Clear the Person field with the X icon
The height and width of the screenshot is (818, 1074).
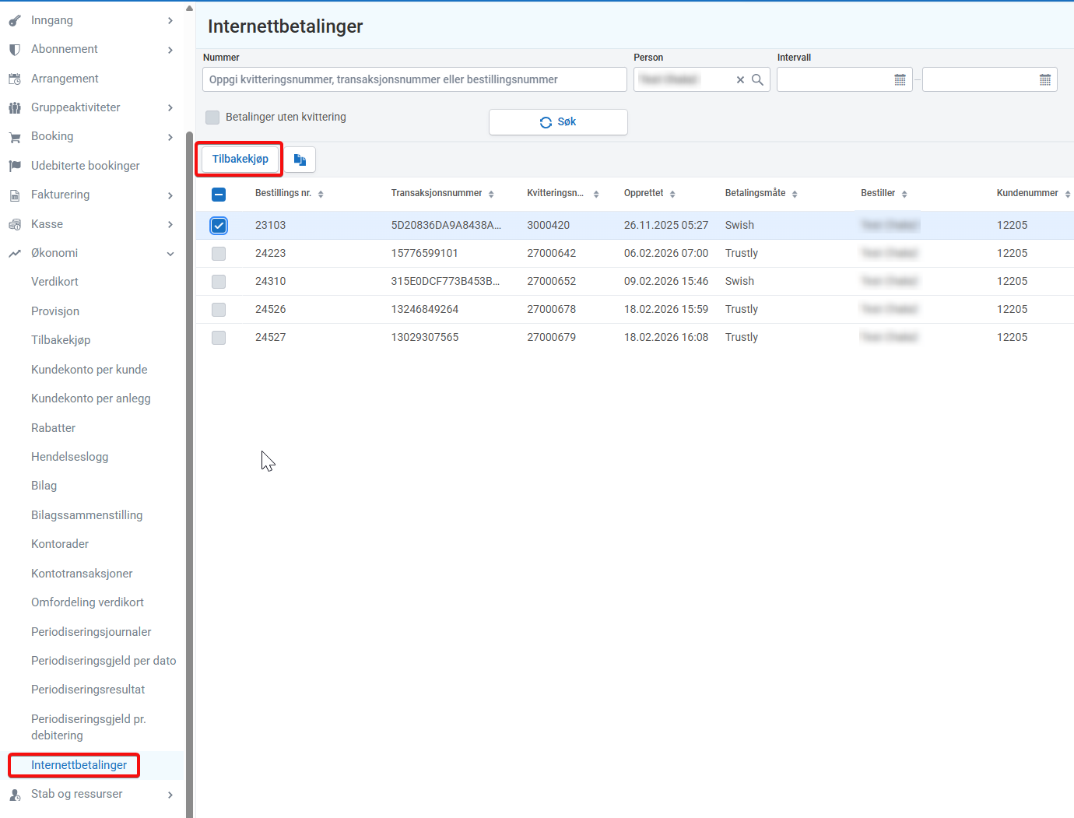tap(740, 80)
